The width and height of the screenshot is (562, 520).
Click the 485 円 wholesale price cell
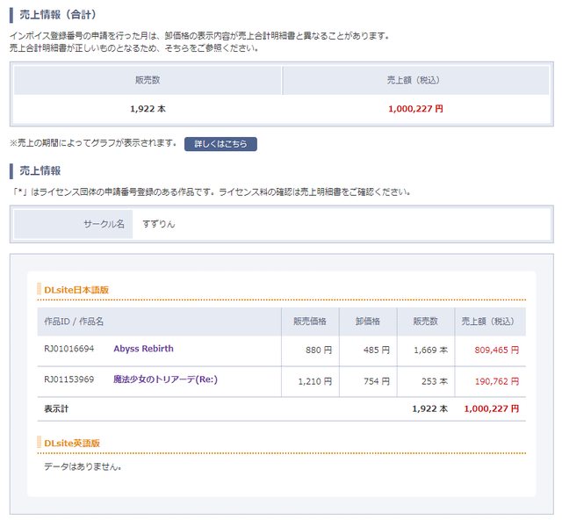368,350
